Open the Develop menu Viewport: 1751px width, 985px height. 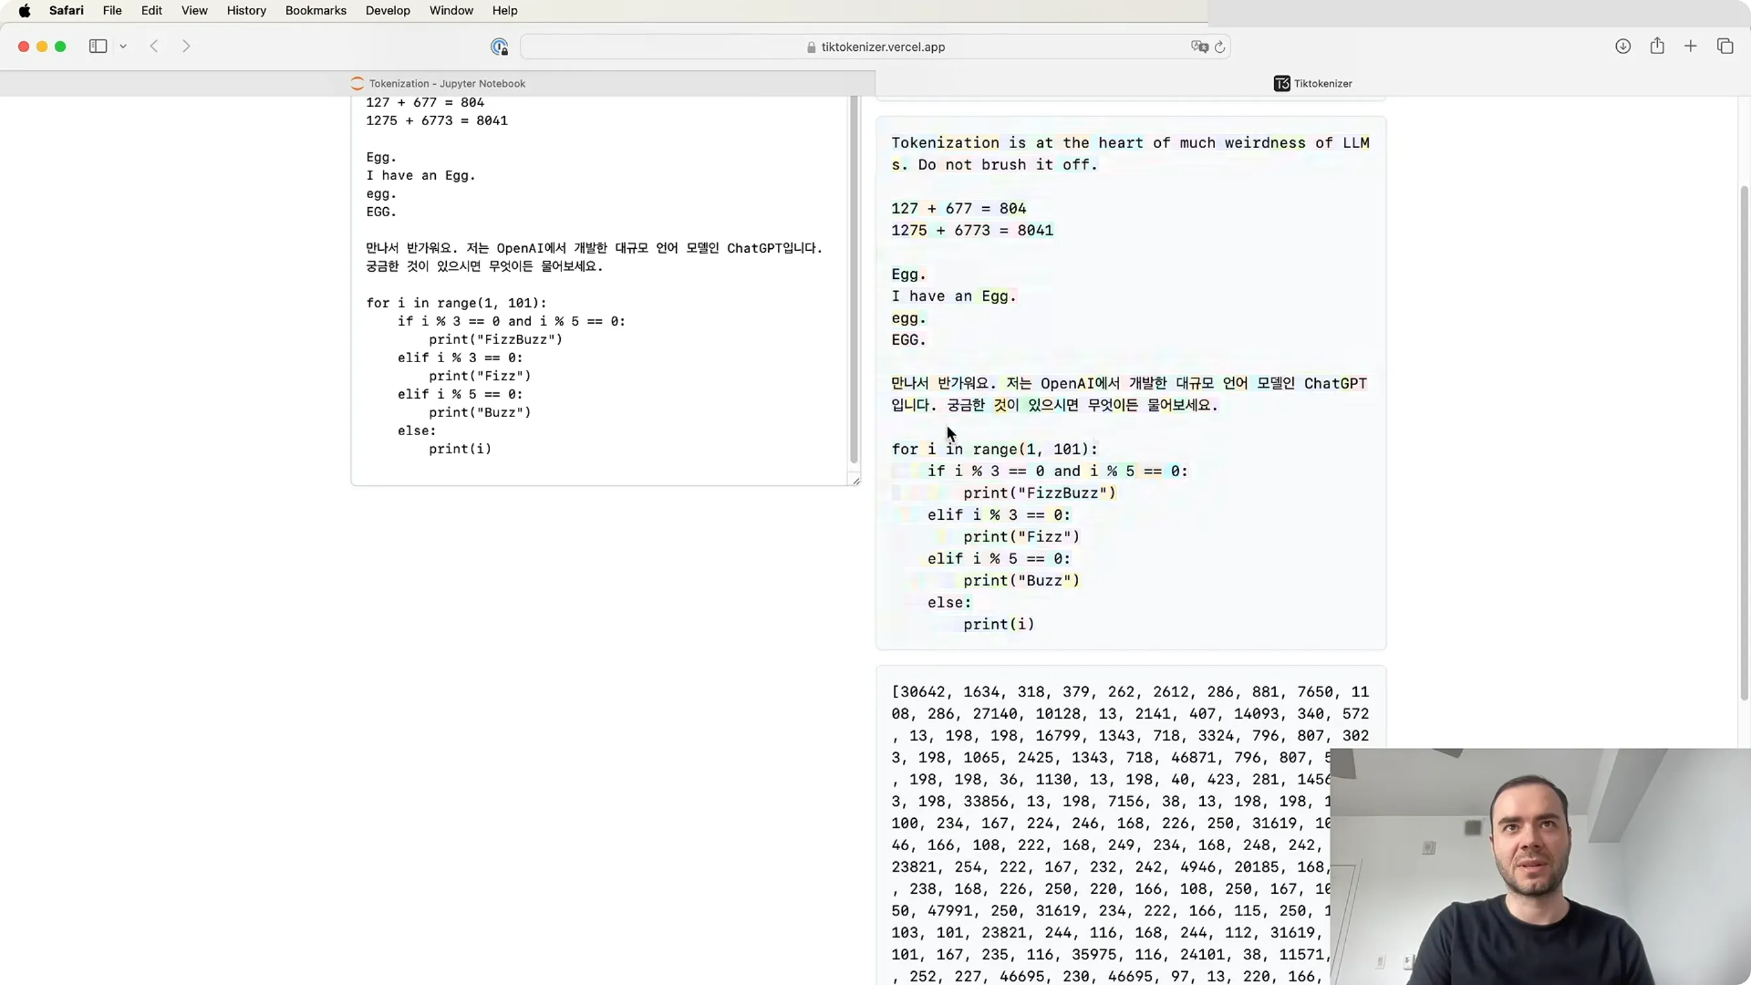388,10
